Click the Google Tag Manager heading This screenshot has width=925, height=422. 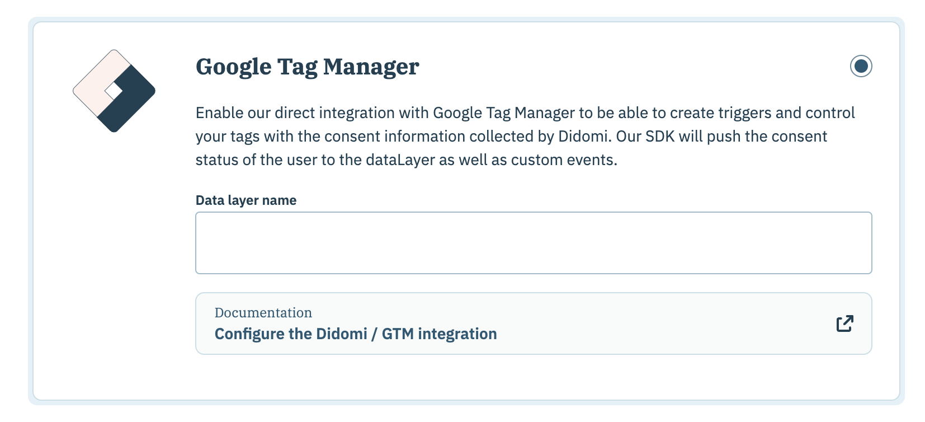pyautogui.click(x=307, y=67)
